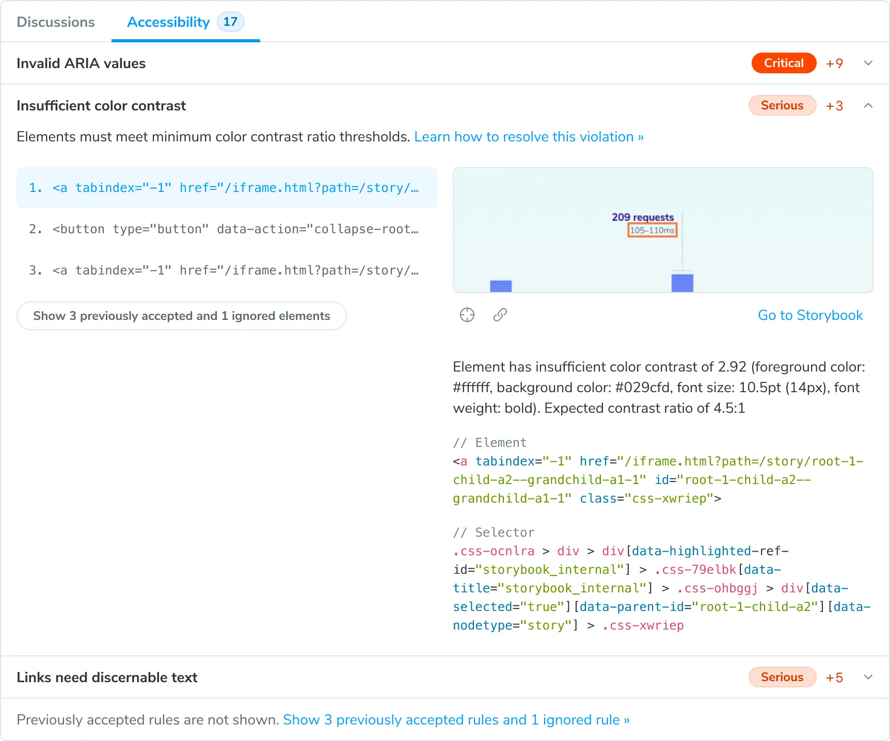Expand the Links need discernable text violation
Screen dimensions: 890x741
868,677
